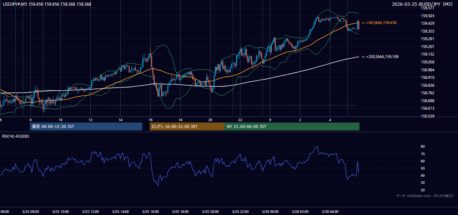
Task: Click price axis value 158.688
Action: 428,101
